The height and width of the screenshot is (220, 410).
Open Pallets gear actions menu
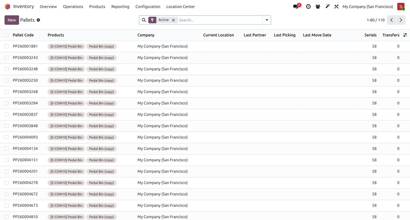(38, 20)
